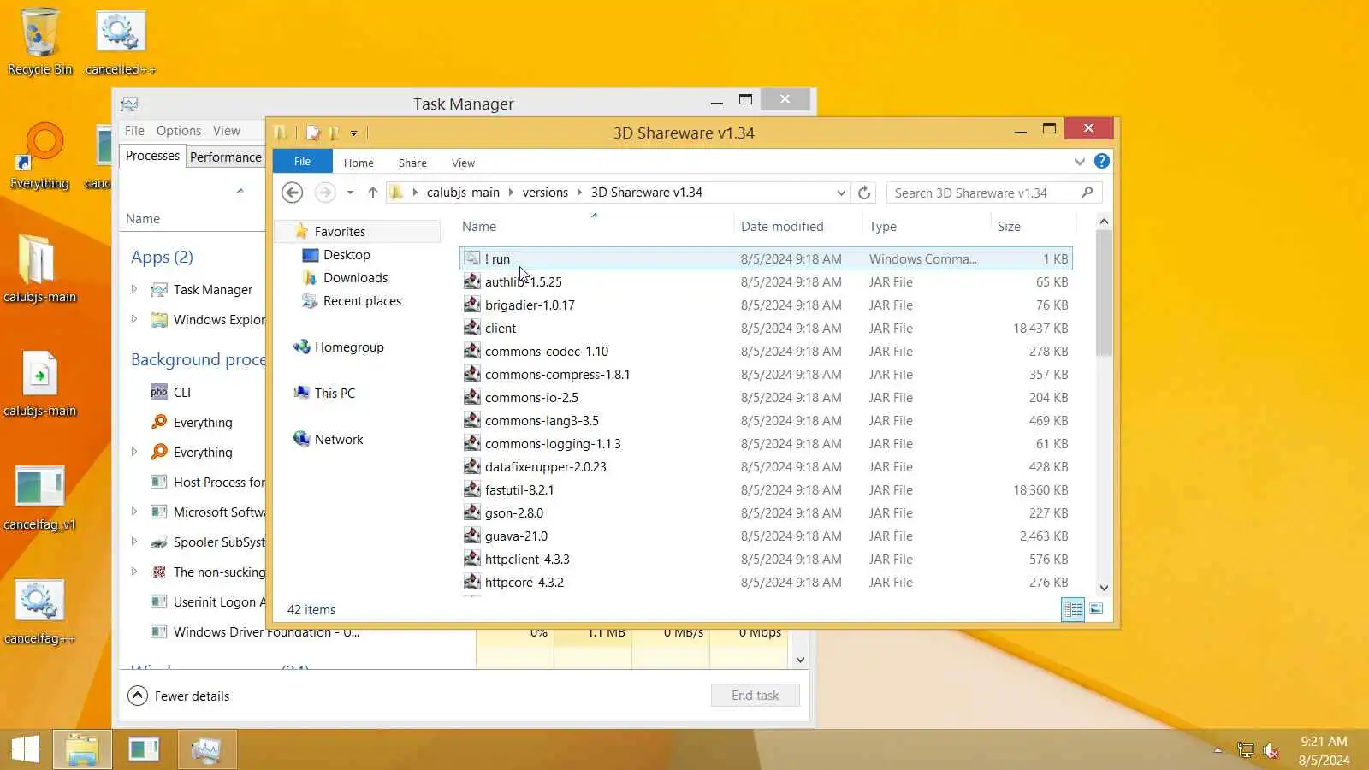Sort files by the Type column header
This screenshot has width=1369, height=770.
pyautogui.click(x=883, y=227)
